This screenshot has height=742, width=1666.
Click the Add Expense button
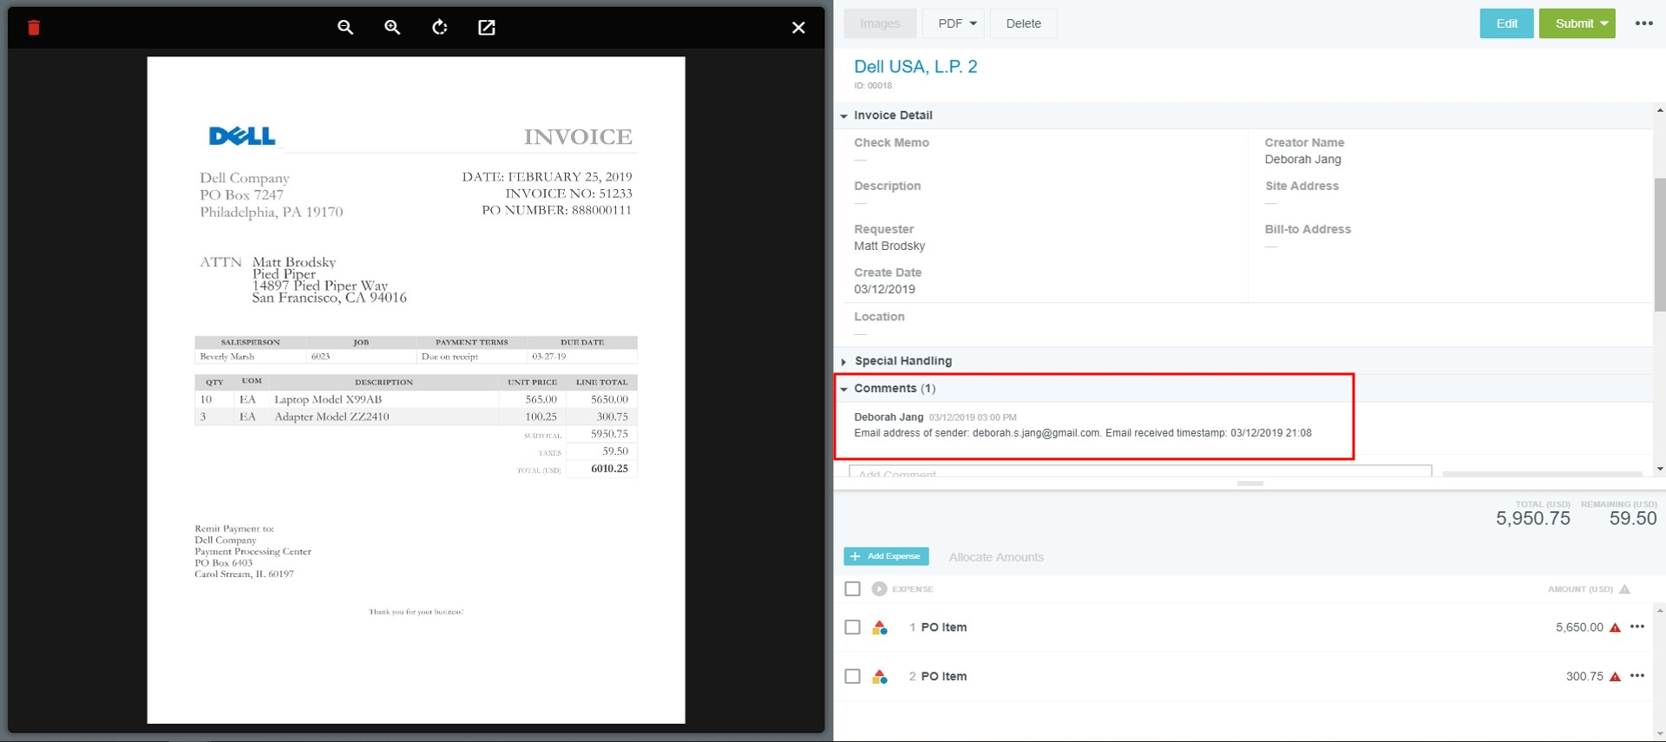pyautogui.click(x=886, y=556)
